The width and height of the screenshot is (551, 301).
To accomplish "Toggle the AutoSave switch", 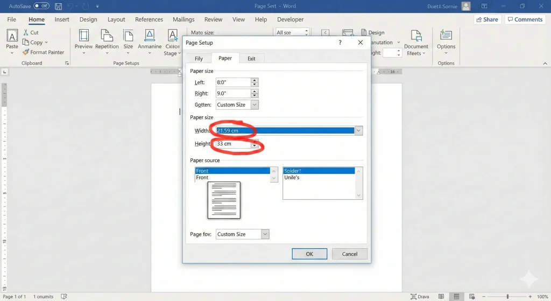I will pyautogui.click(x=41, y=6).
